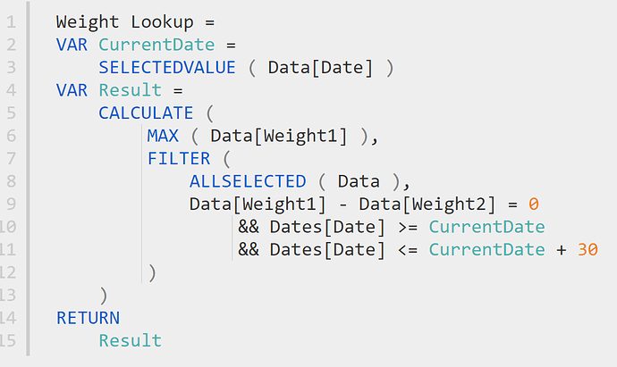Click the number 30 on line 11
617x367 pixels.
587,249
